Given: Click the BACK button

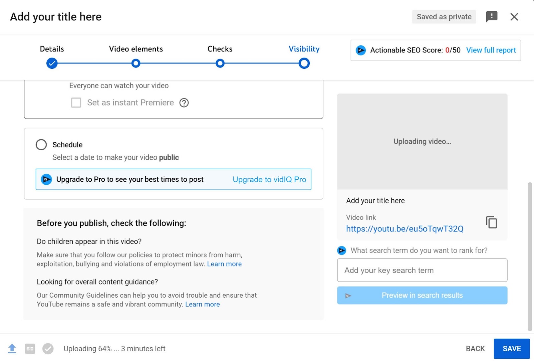Looking at the screenshot, I should (x=475, y=349).
